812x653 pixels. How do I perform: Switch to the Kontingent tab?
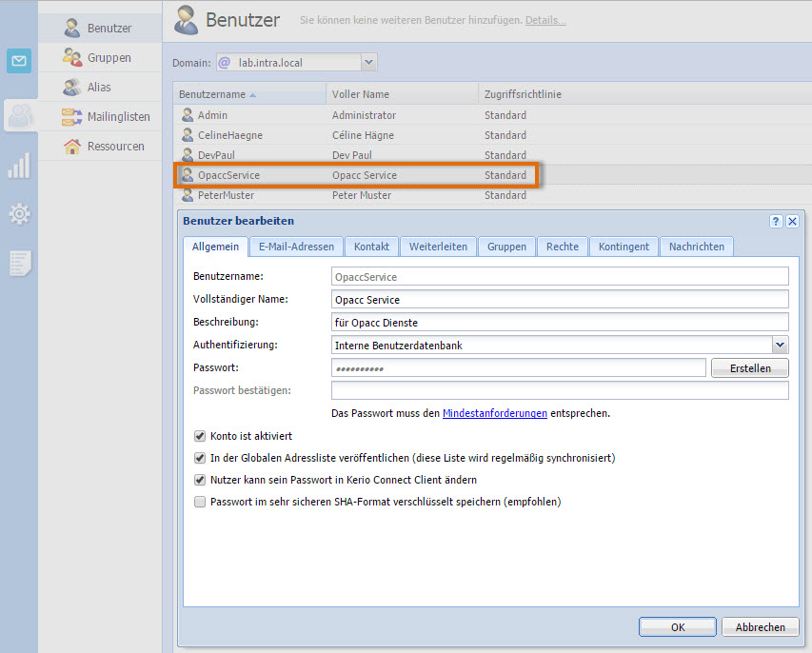[624, 247]
